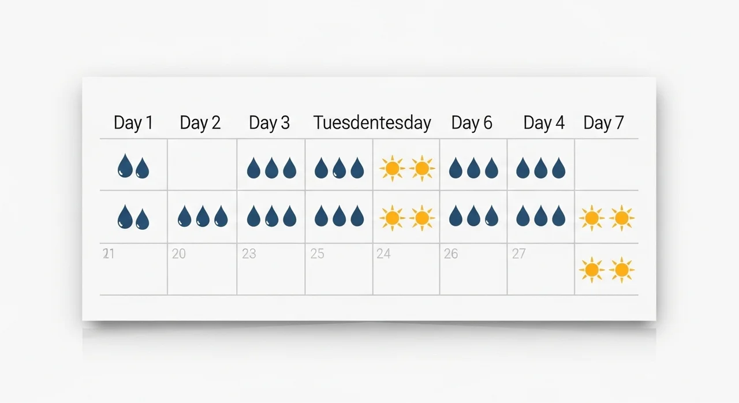
Task: Select the date 27 cell
Action: [x=541, y=269]
